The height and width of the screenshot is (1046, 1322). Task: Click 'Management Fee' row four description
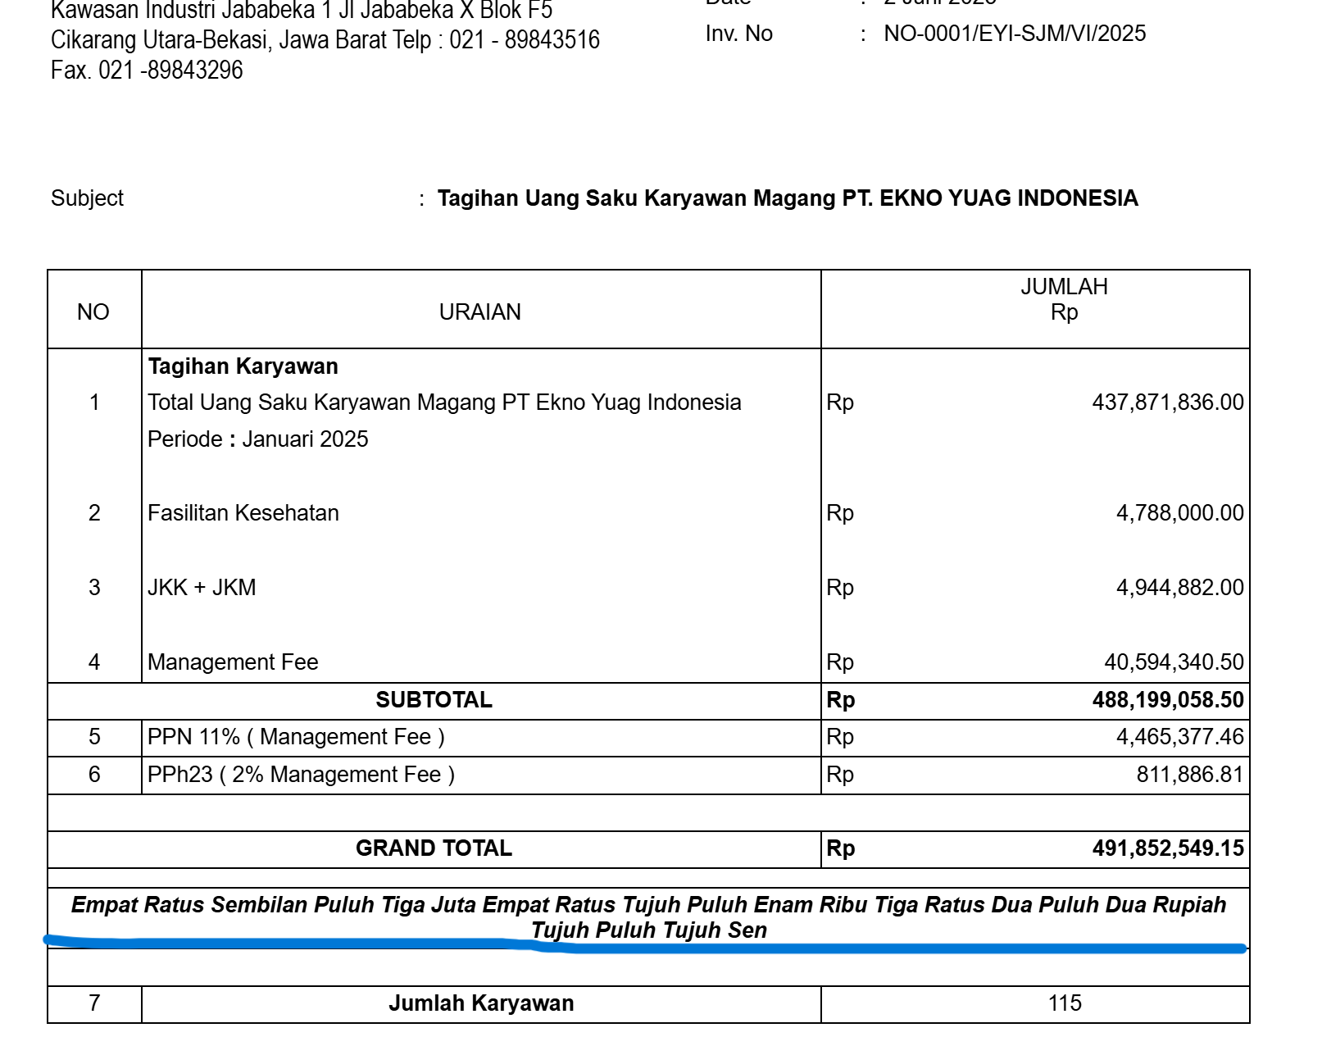click(233, 662)
